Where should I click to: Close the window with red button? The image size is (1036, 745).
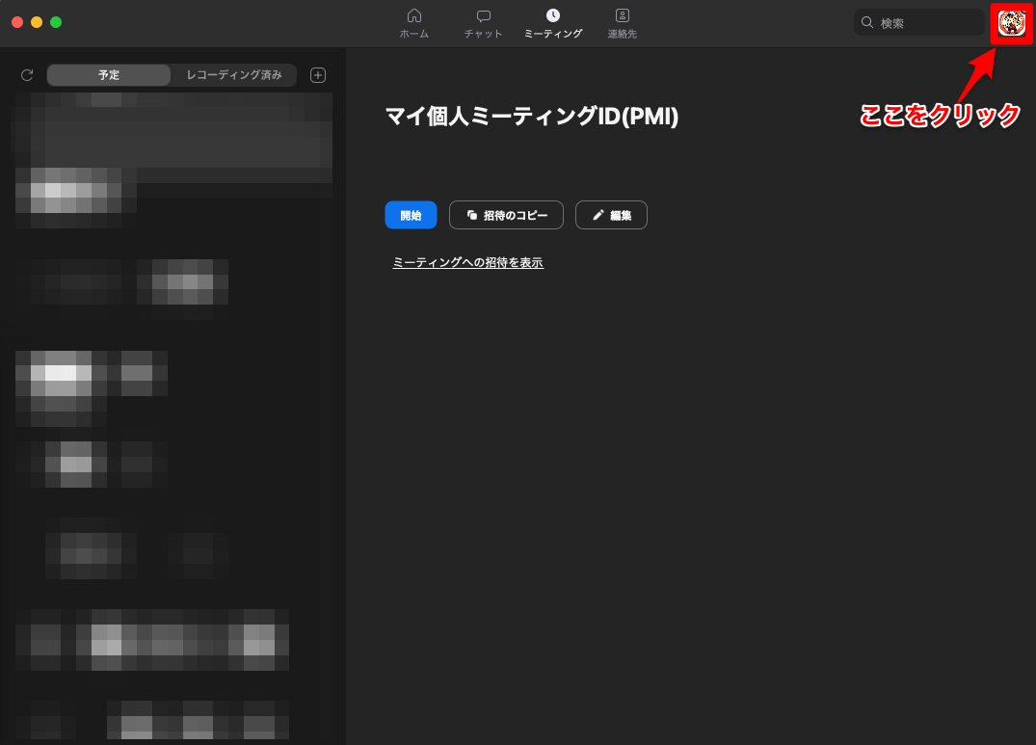click(x=18, y=22)
